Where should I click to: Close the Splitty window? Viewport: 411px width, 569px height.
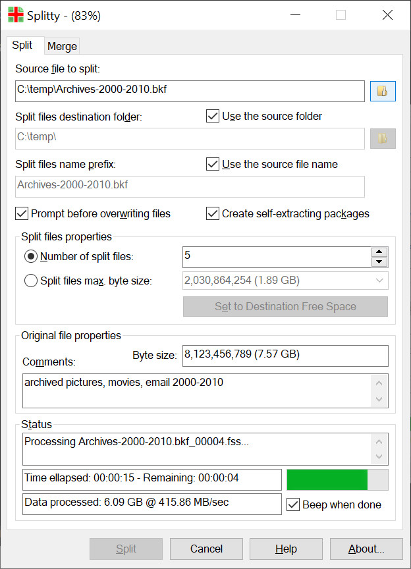387,15
